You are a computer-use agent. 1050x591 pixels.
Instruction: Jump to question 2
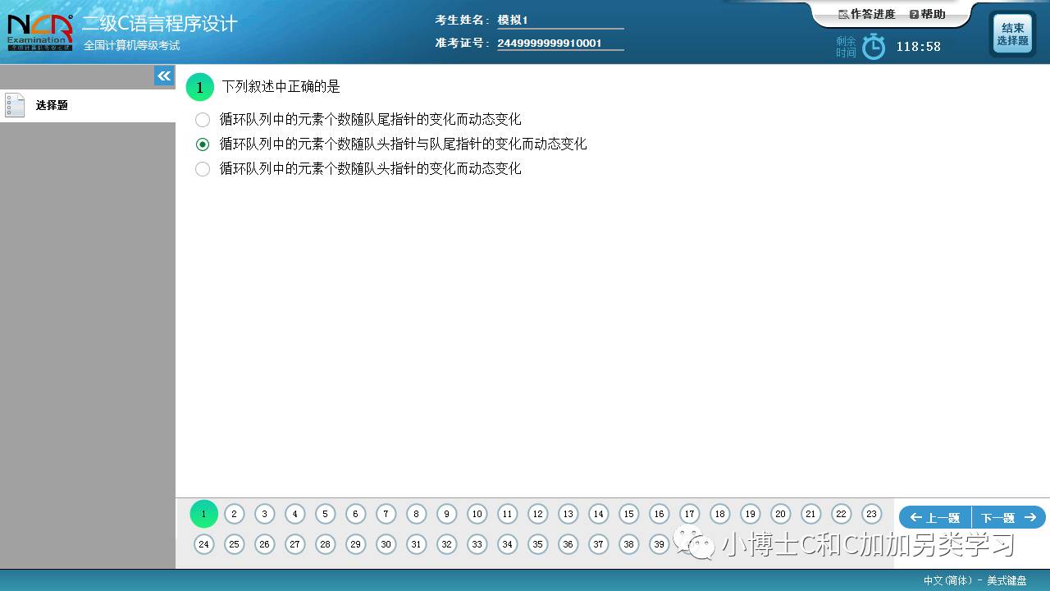coord(234,514)
